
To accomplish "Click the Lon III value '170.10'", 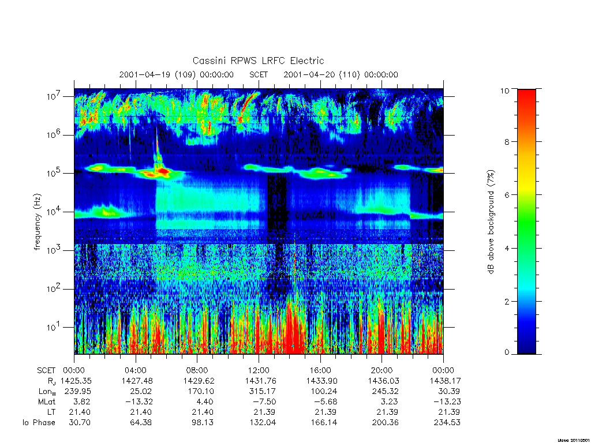I will 201,392.
